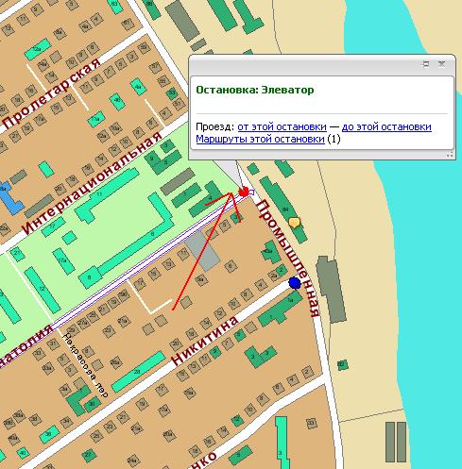Close the Элеватор stop info popup

point(442,64)
